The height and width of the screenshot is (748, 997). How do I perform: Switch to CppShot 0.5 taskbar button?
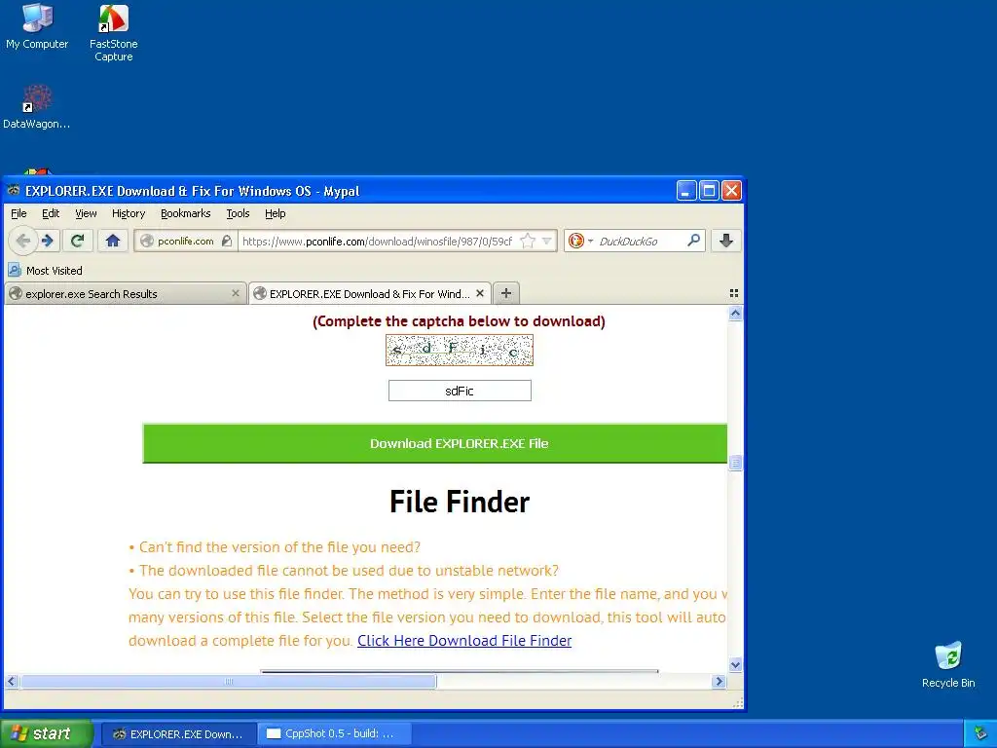[x=335, y=734]
